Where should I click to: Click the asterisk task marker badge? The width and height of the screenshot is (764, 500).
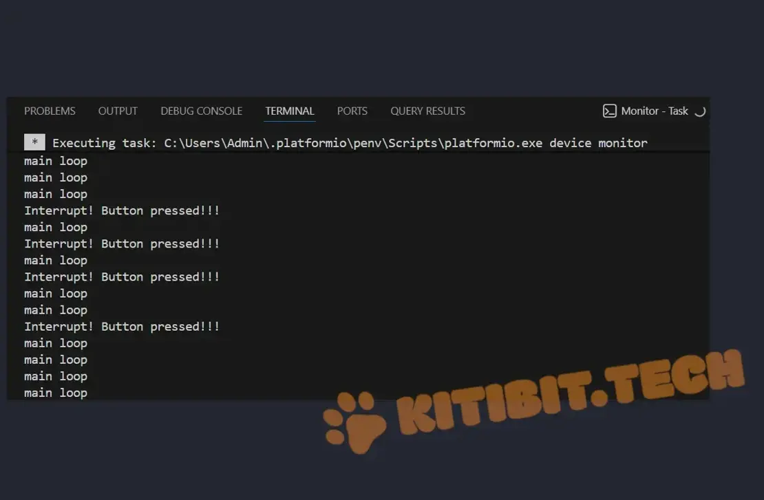click(x=34, y=143)
